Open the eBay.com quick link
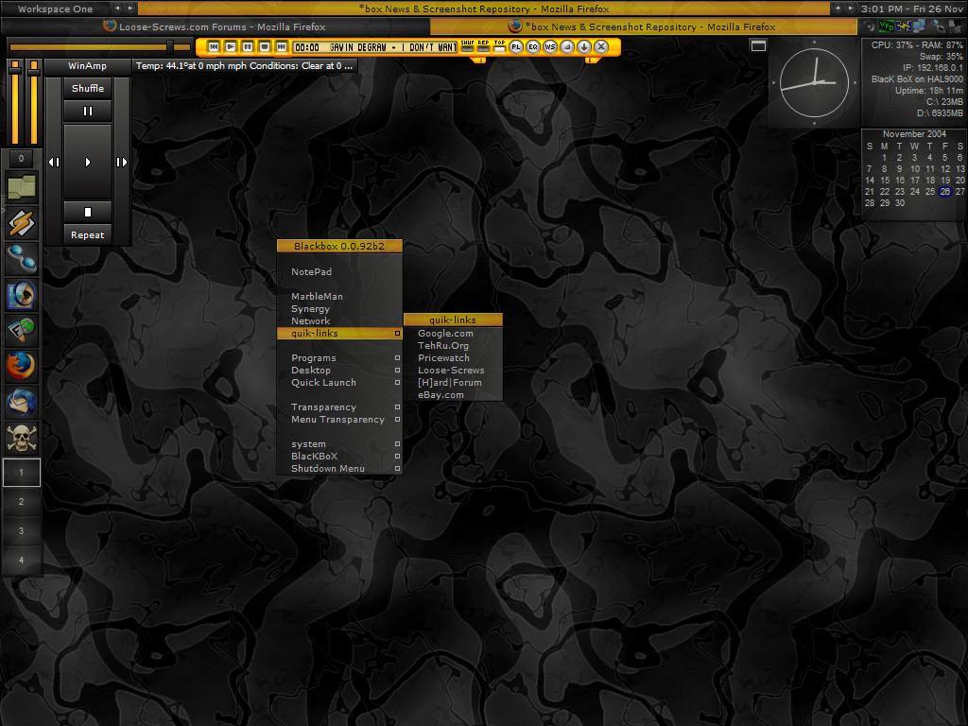The width and height of the screenshot is (968, 726). point(453,395)
